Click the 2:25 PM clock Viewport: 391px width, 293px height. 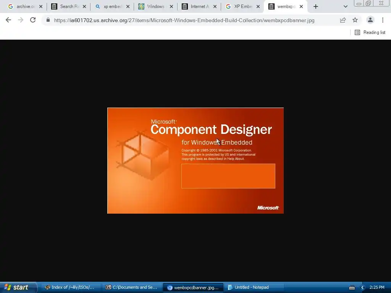[x=377, y=288]
